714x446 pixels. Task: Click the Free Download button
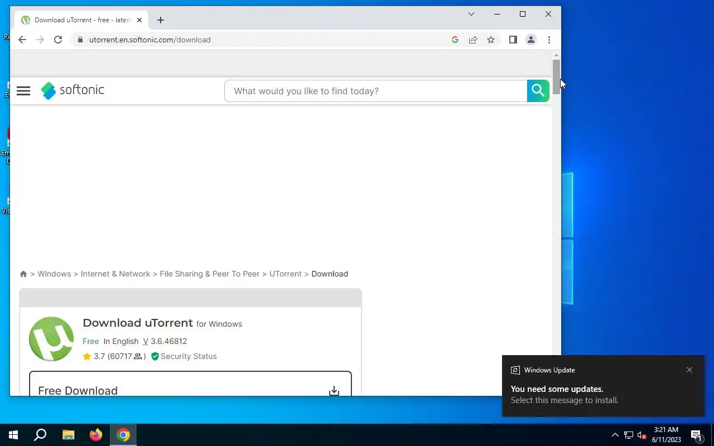(190, 385)
